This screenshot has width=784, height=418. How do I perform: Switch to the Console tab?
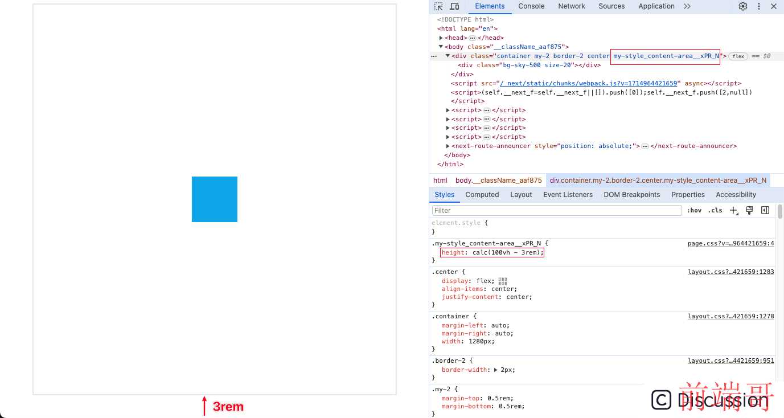pyautogui.click(x=531, y=6)
